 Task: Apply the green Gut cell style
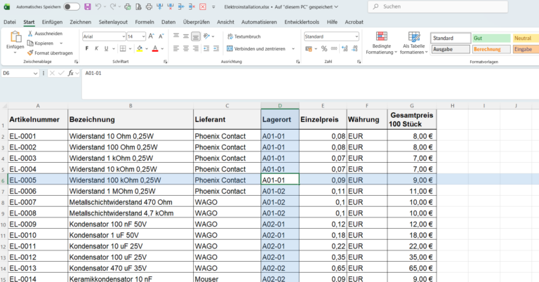click(491, 38)
